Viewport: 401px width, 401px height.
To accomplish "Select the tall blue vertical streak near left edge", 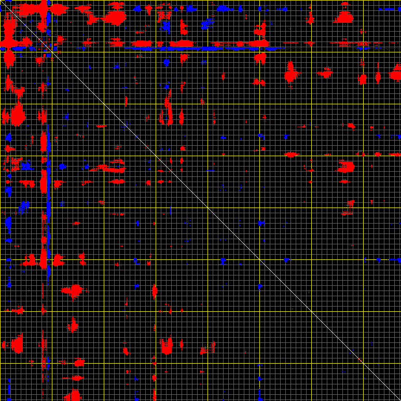I will click(48, 208).
